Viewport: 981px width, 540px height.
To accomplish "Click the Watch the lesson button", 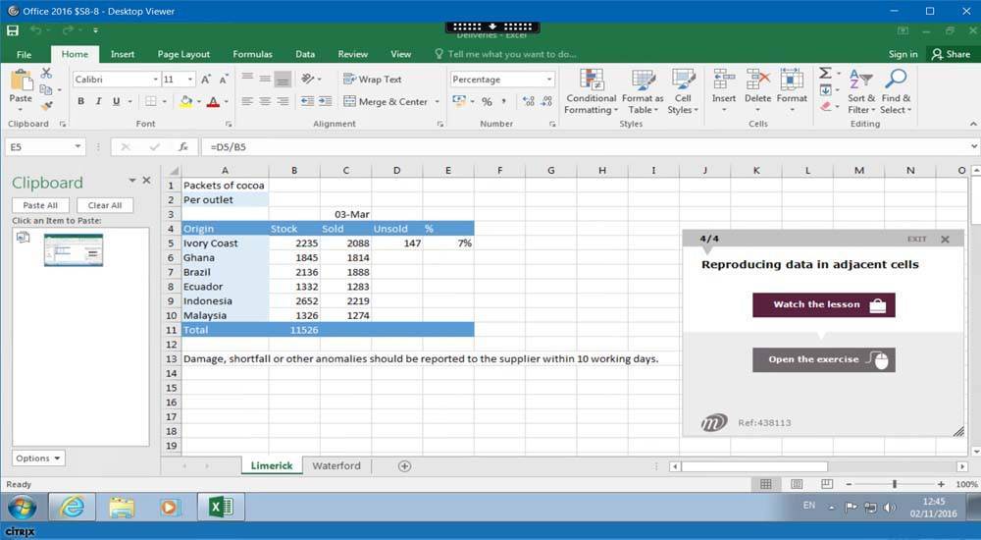I will click(823, 304).
